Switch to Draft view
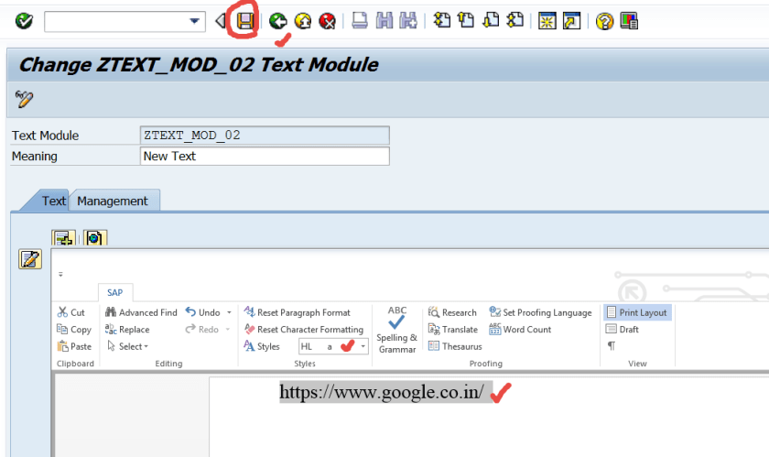The height and width of the screenshot is (457, 769). [623, 330]
